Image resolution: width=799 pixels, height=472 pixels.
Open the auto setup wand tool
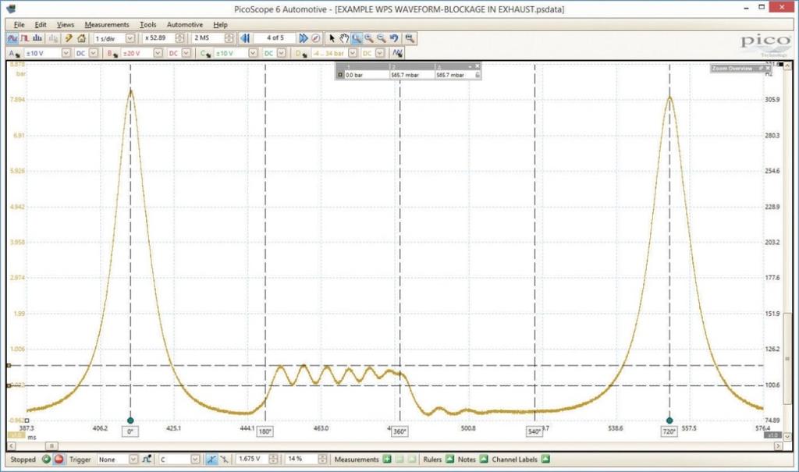tap(69, 38)
